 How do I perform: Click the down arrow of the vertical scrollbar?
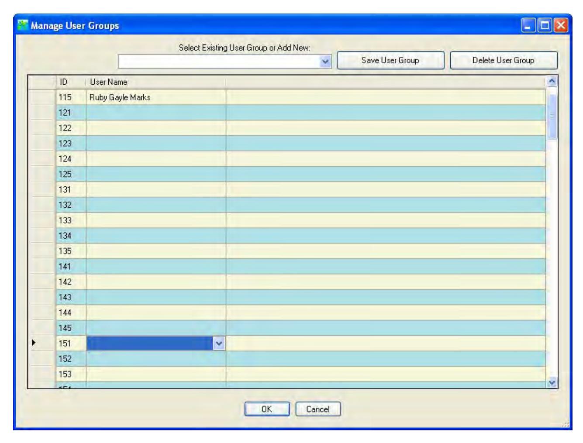[552, 383]
